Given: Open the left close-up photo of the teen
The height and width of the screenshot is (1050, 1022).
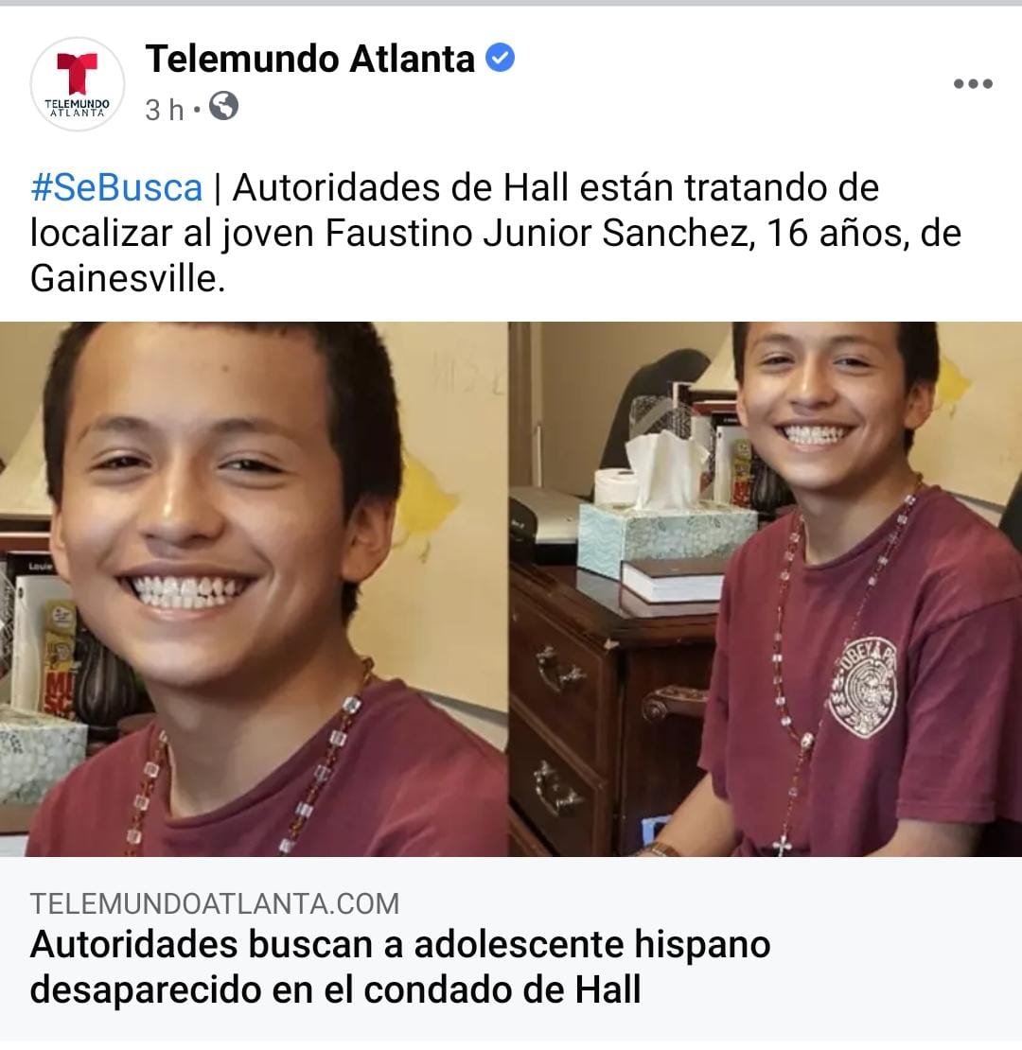Looking at the screenshot, I should pos(254,588).
